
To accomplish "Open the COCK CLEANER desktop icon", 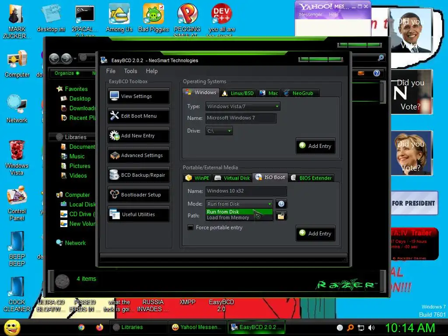I will [x=17, y=294].
